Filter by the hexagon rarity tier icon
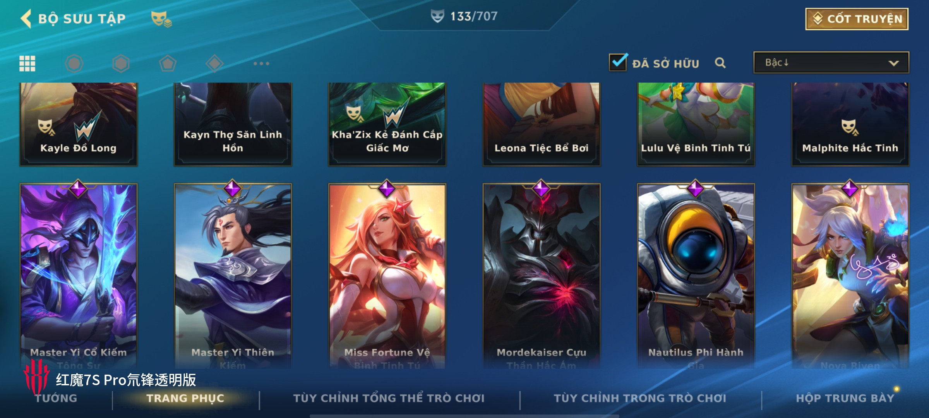Viewport: 929px width, 418px height. tap(121, 63)
